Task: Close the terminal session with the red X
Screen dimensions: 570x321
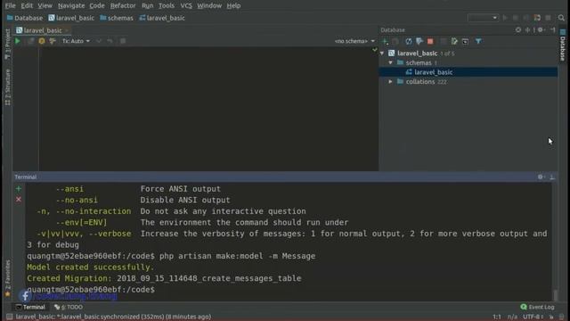Action: (x=19, y=200)
